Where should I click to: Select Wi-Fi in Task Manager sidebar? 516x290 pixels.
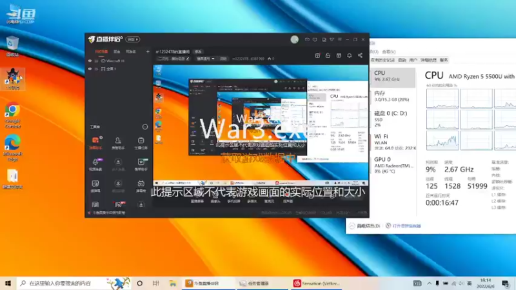(393, 142)
